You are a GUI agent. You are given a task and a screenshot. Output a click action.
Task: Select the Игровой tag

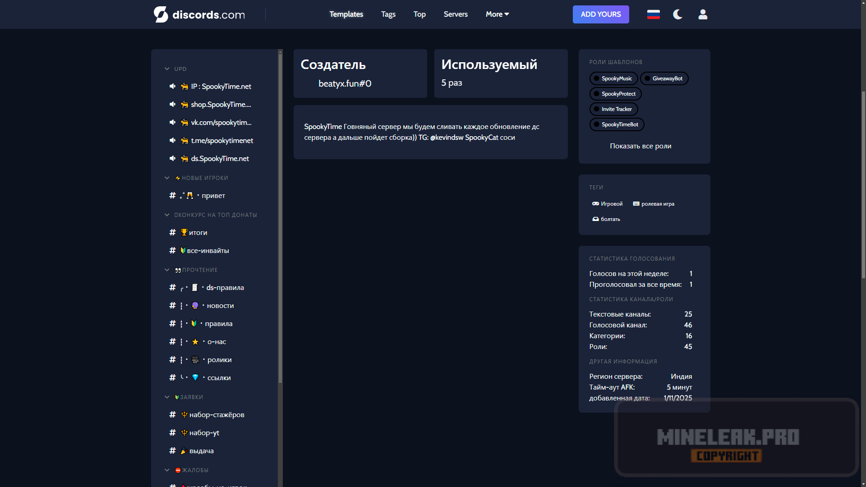point(607,204)
